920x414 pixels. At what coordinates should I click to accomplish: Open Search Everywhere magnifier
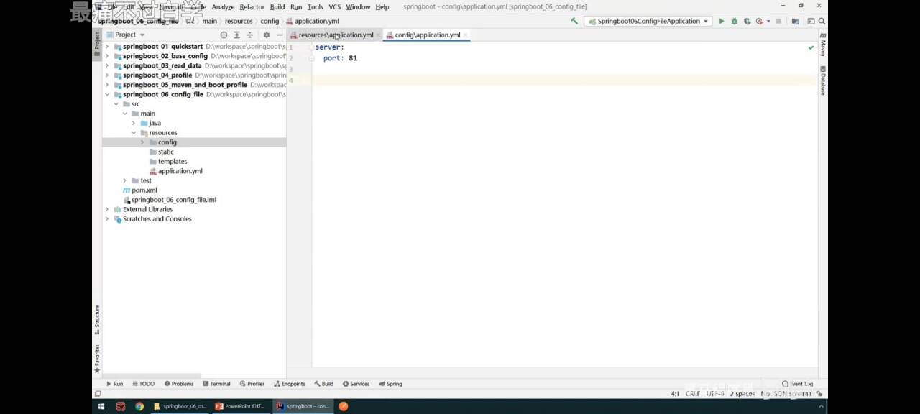(822, 21)
